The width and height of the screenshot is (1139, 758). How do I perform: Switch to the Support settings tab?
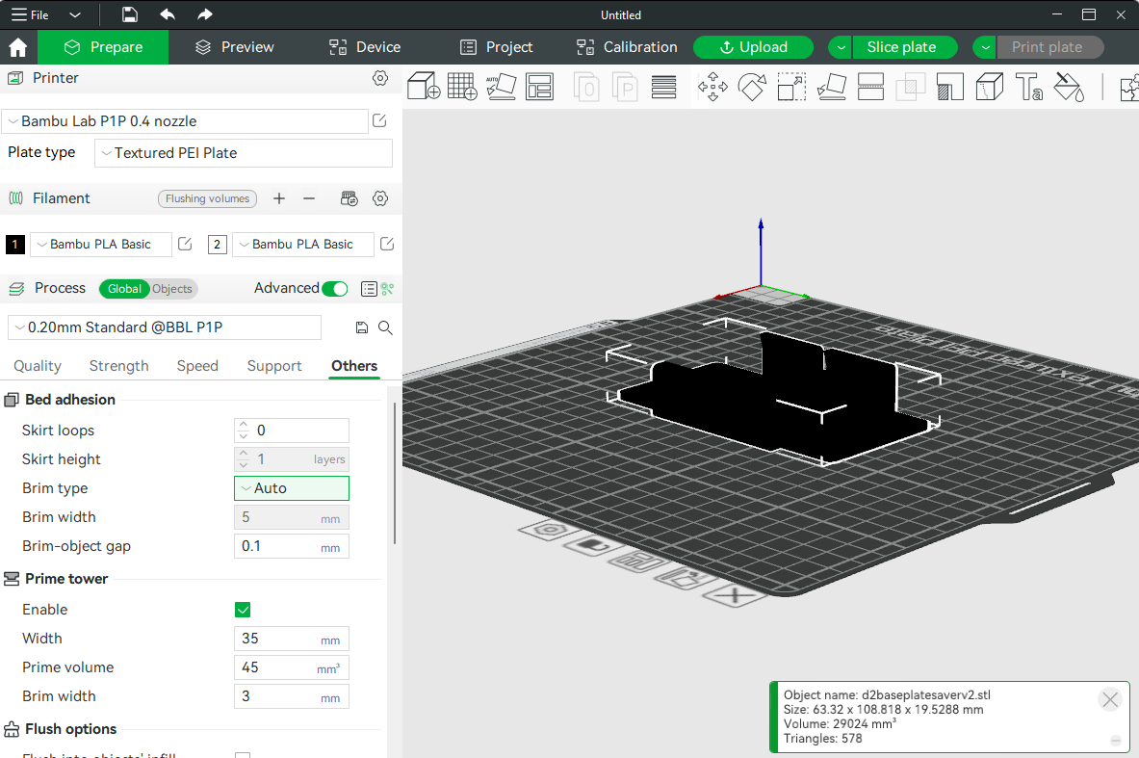tap(274, 366)
